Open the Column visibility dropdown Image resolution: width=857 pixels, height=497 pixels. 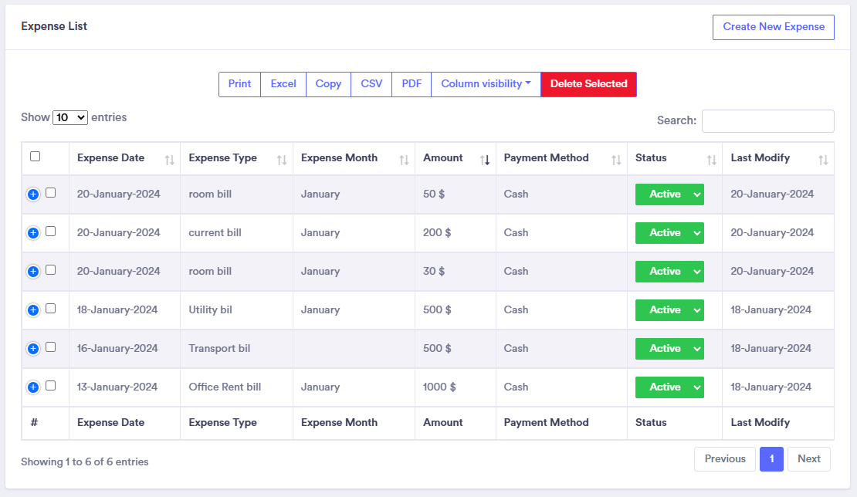pos(486,84)
